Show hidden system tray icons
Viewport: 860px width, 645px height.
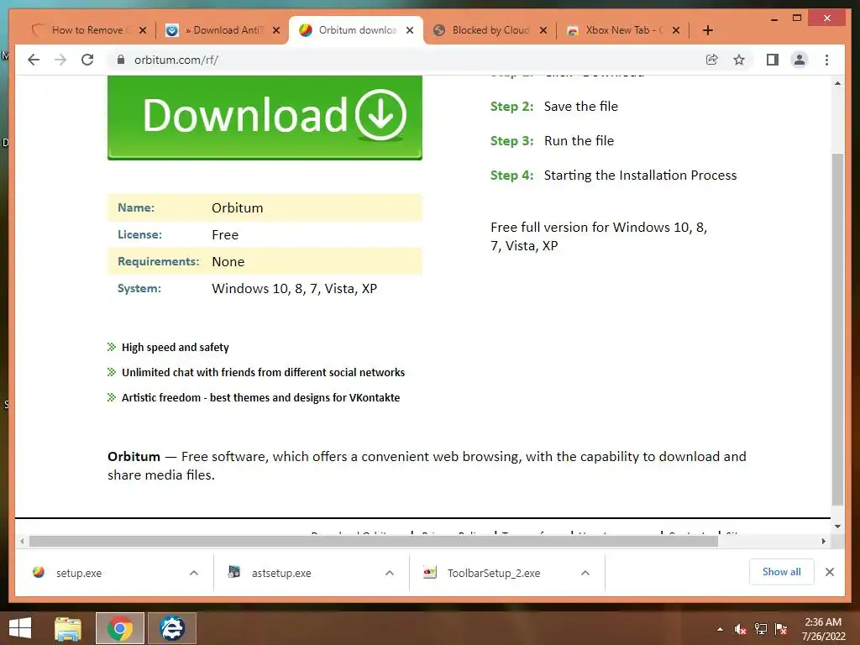720,629
